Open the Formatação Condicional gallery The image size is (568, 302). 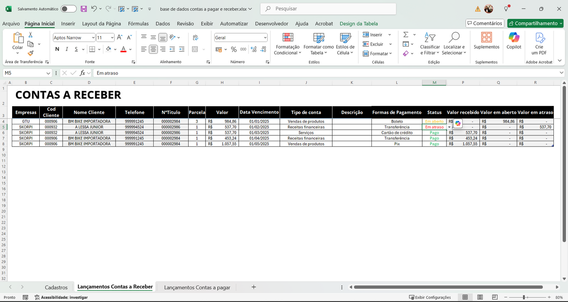(x=287, y=44)
